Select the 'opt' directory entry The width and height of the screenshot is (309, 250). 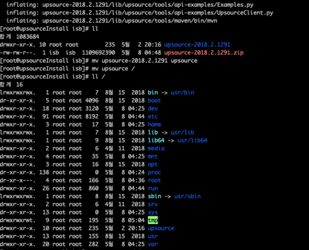[x=153, y=165]
